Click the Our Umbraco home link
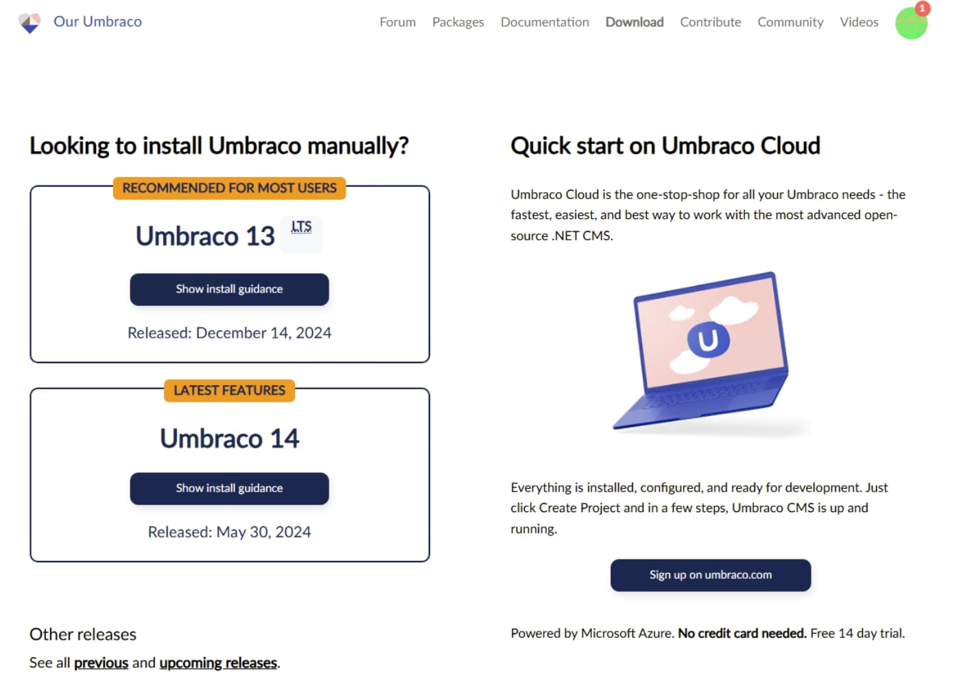Image resolution: width=957 pixels, height=681 pixels. [x=97, y=21]
